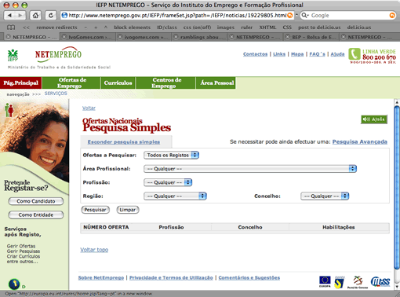
Task: Click the round accessibility badge at bottom left
Action: click(14, 284)
